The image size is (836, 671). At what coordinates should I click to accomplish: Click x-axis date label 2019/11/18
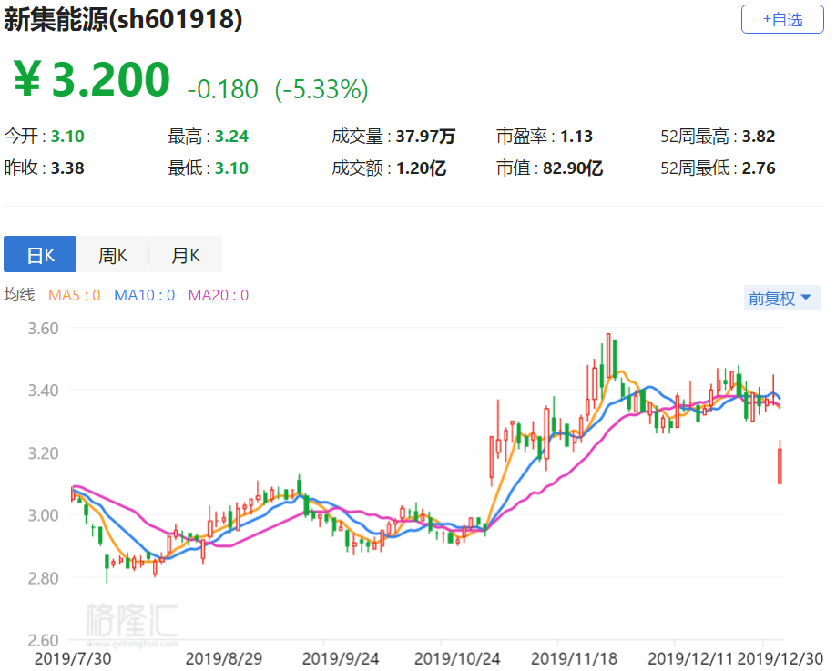coord(575,659)
